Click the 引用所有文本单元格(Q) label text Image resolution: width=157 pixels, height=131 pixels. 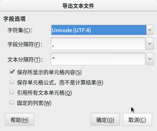pyautogui.click(x=44, y=93)
